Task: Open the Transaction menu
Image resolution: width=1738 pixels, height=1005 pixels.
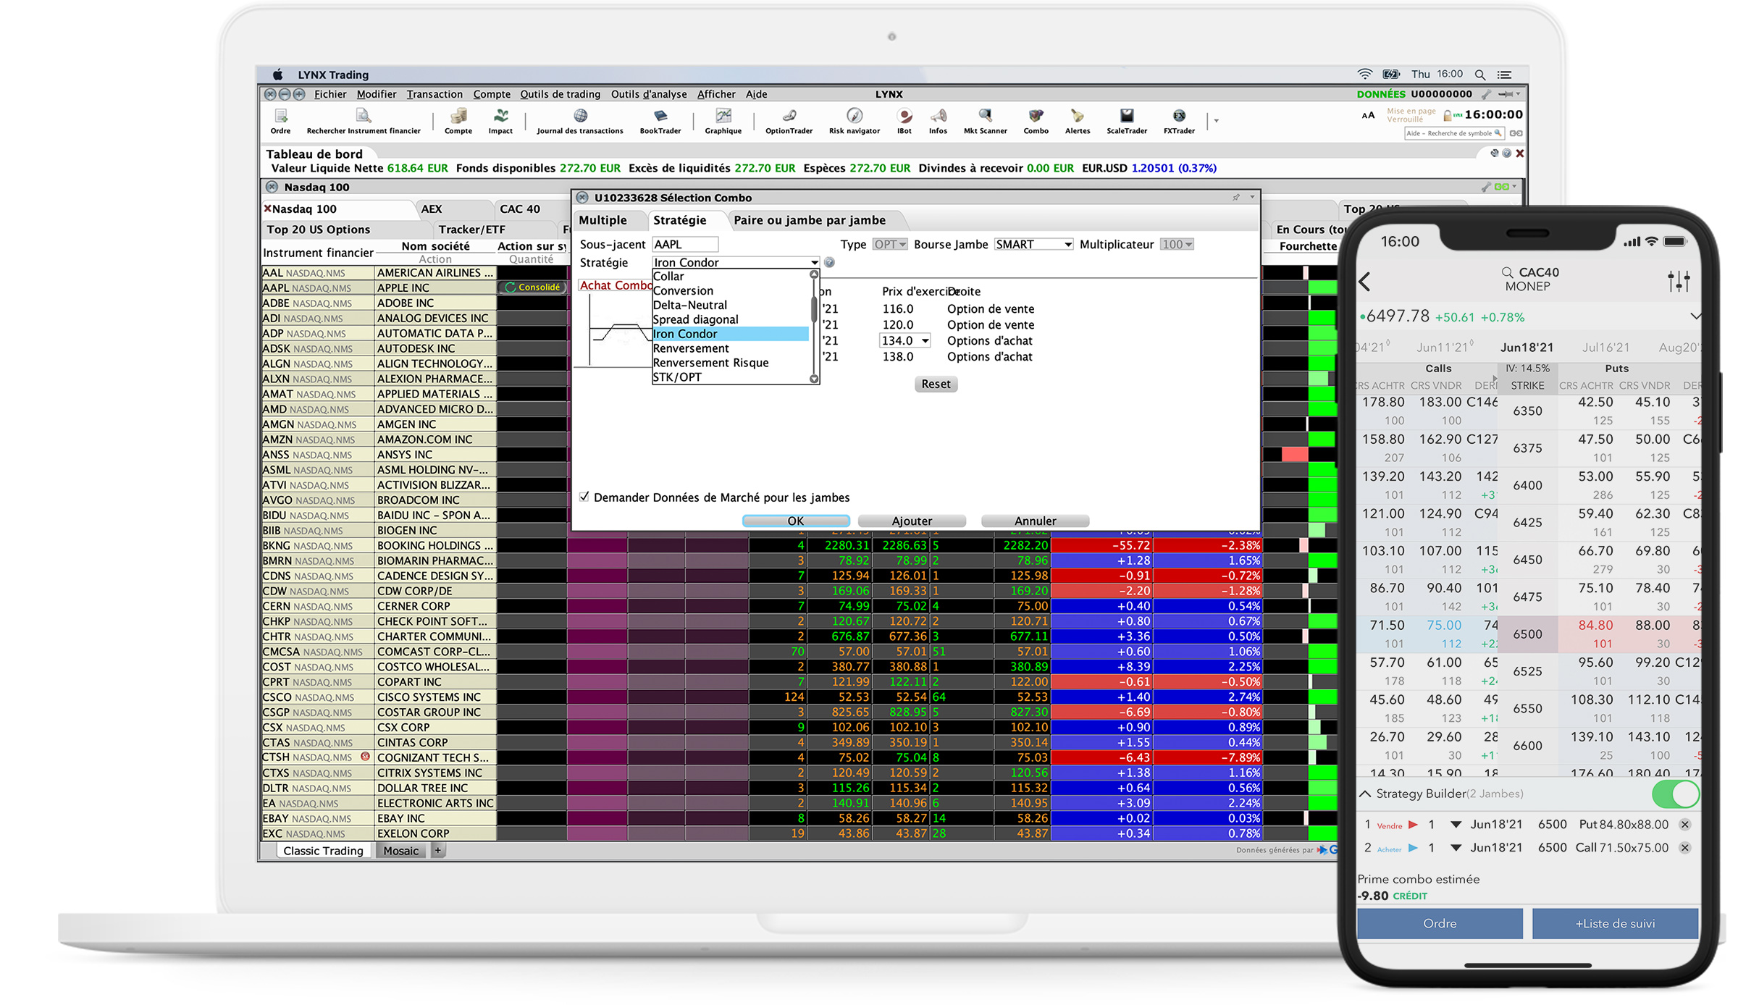Action: click(434, 94)
